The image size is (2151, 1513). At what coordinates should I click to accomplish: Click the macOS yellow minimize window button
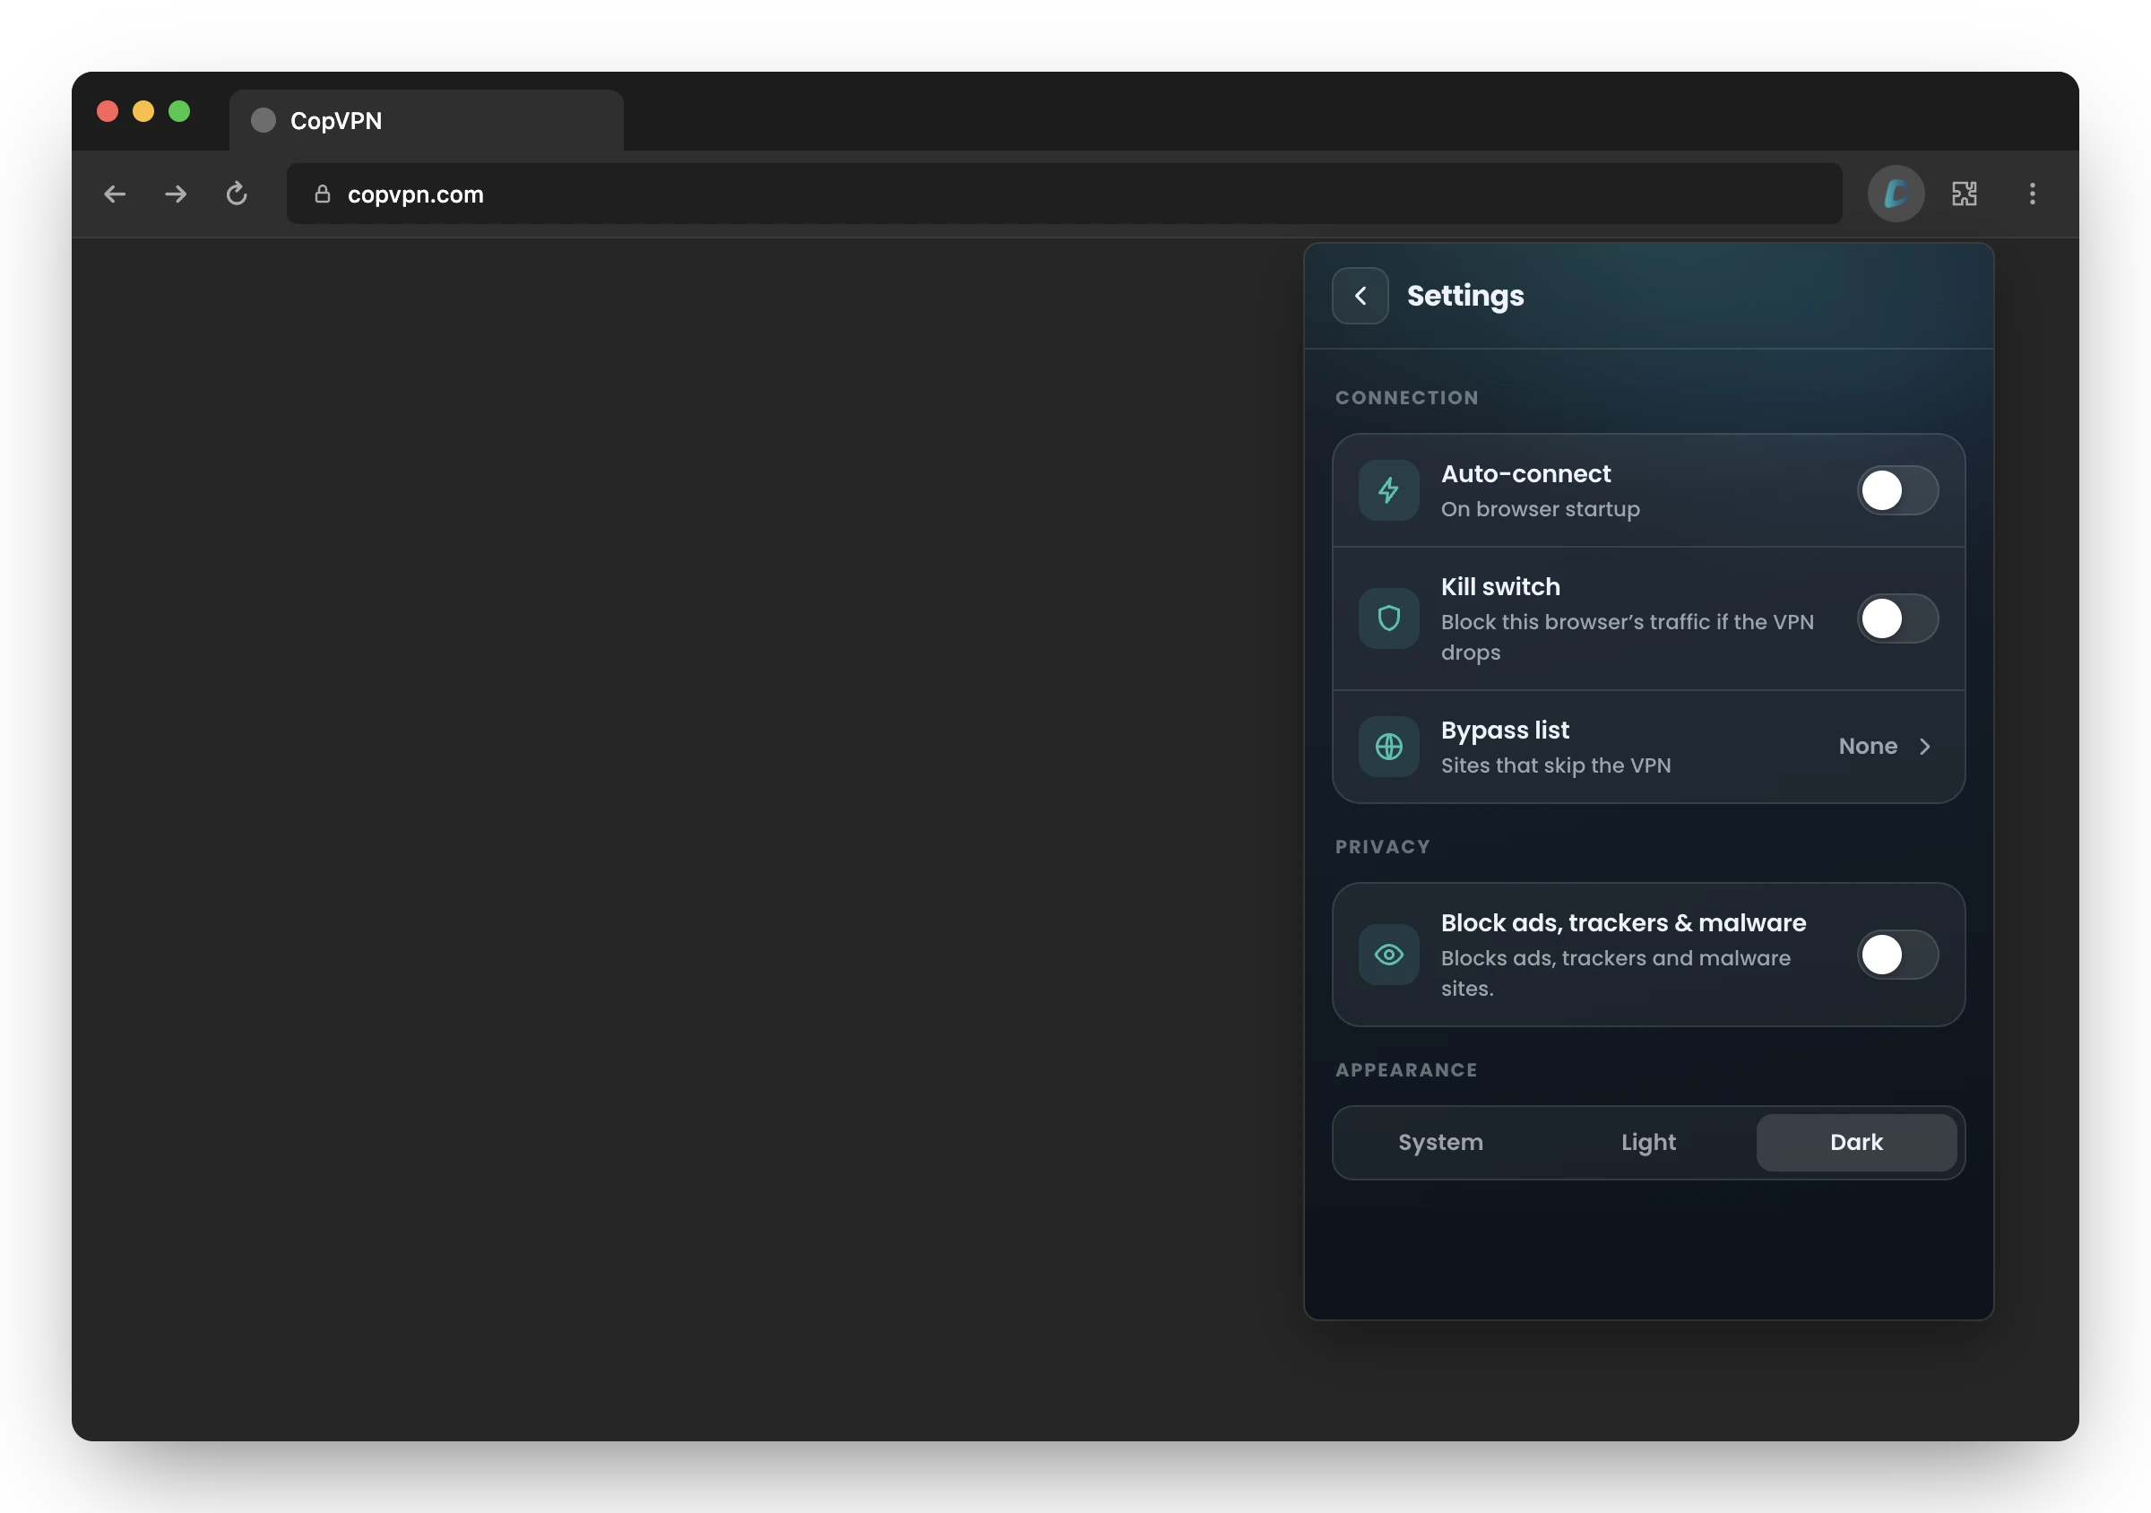click(x=143, y=111)
